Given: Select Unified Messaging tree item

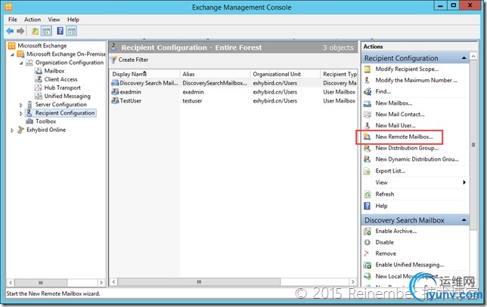Looking at the screenshot, I should point(67,96).
